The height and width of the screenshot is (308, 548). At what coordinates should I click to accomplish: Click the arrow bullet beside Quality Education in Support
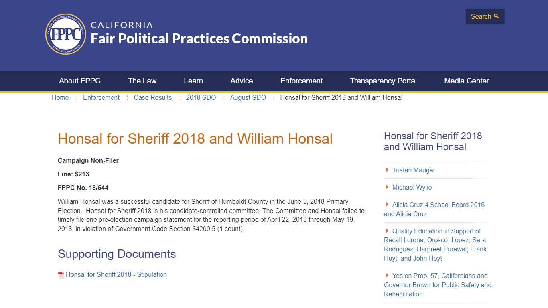click(x=387, y=231)
